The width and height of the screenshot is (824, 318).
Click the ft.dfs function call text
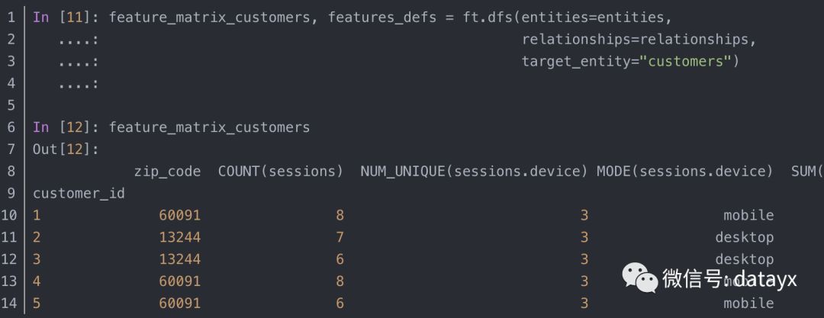click(488, 18)
